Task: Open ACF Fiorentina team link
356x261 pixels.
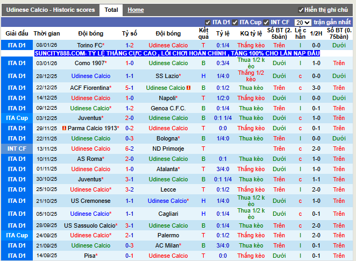Action: pos(90,88)
